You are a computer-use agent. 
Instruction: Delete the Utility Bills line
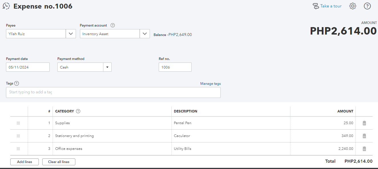coord(364,149)
